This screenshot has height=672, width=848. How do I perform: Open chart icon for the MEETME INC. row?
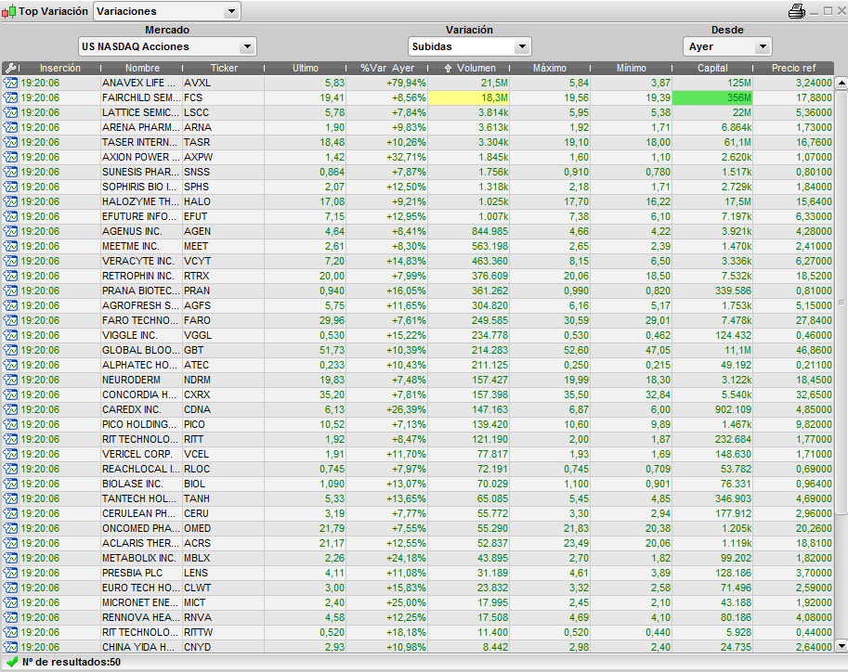(10, 247)
